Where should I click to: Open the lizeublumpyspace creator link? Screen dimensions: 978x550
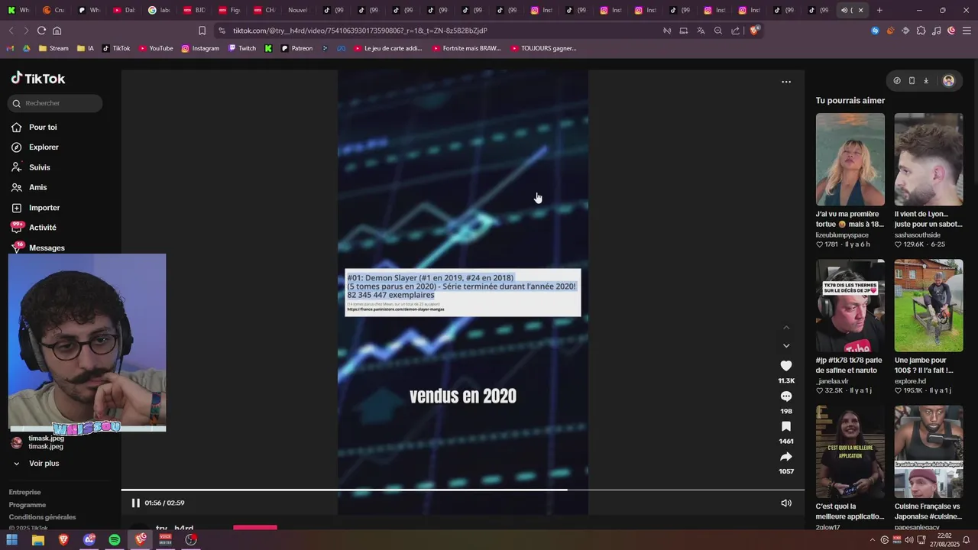click(842, 235)
